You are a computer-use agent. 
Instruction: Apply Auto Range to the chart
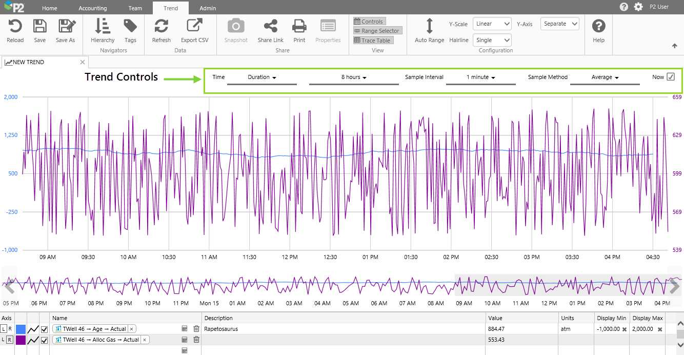coord(429,27)
